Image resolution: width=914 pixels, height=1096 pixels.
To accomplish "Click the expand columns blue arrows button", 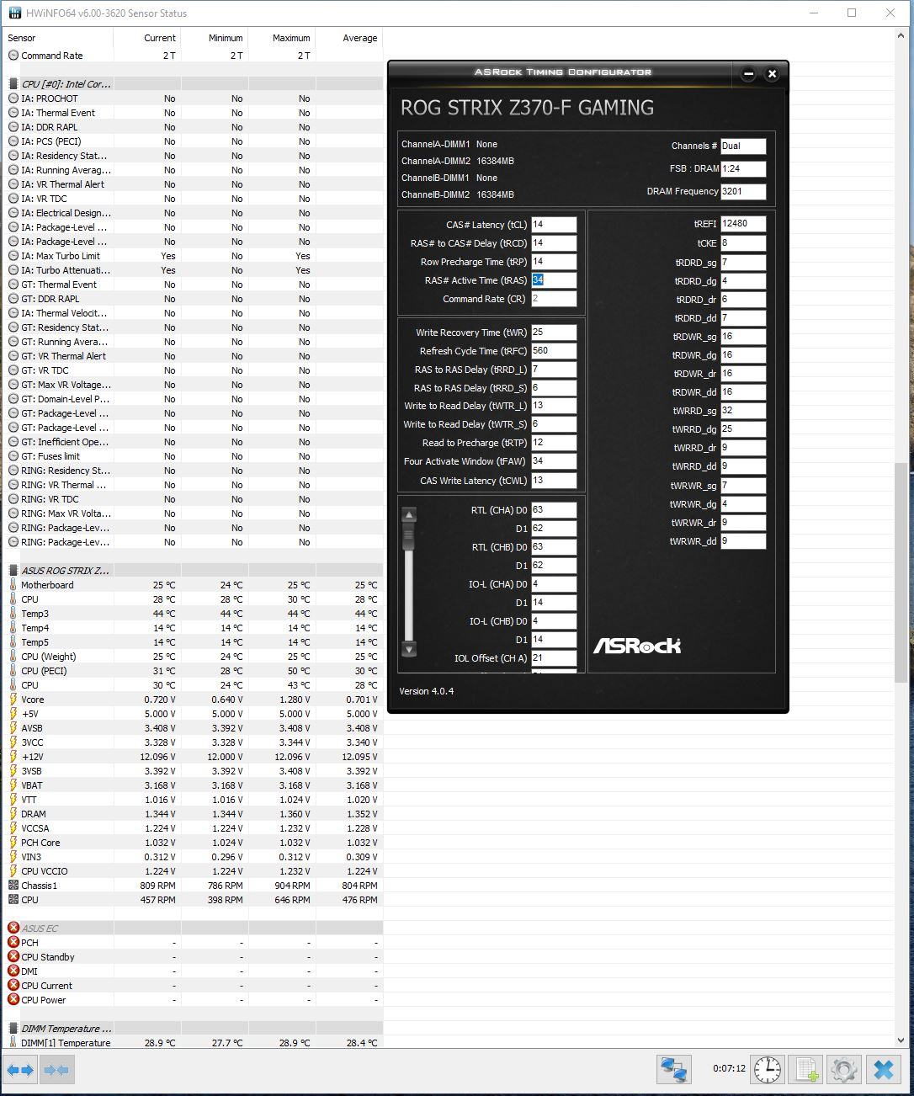I will 20,1070.
